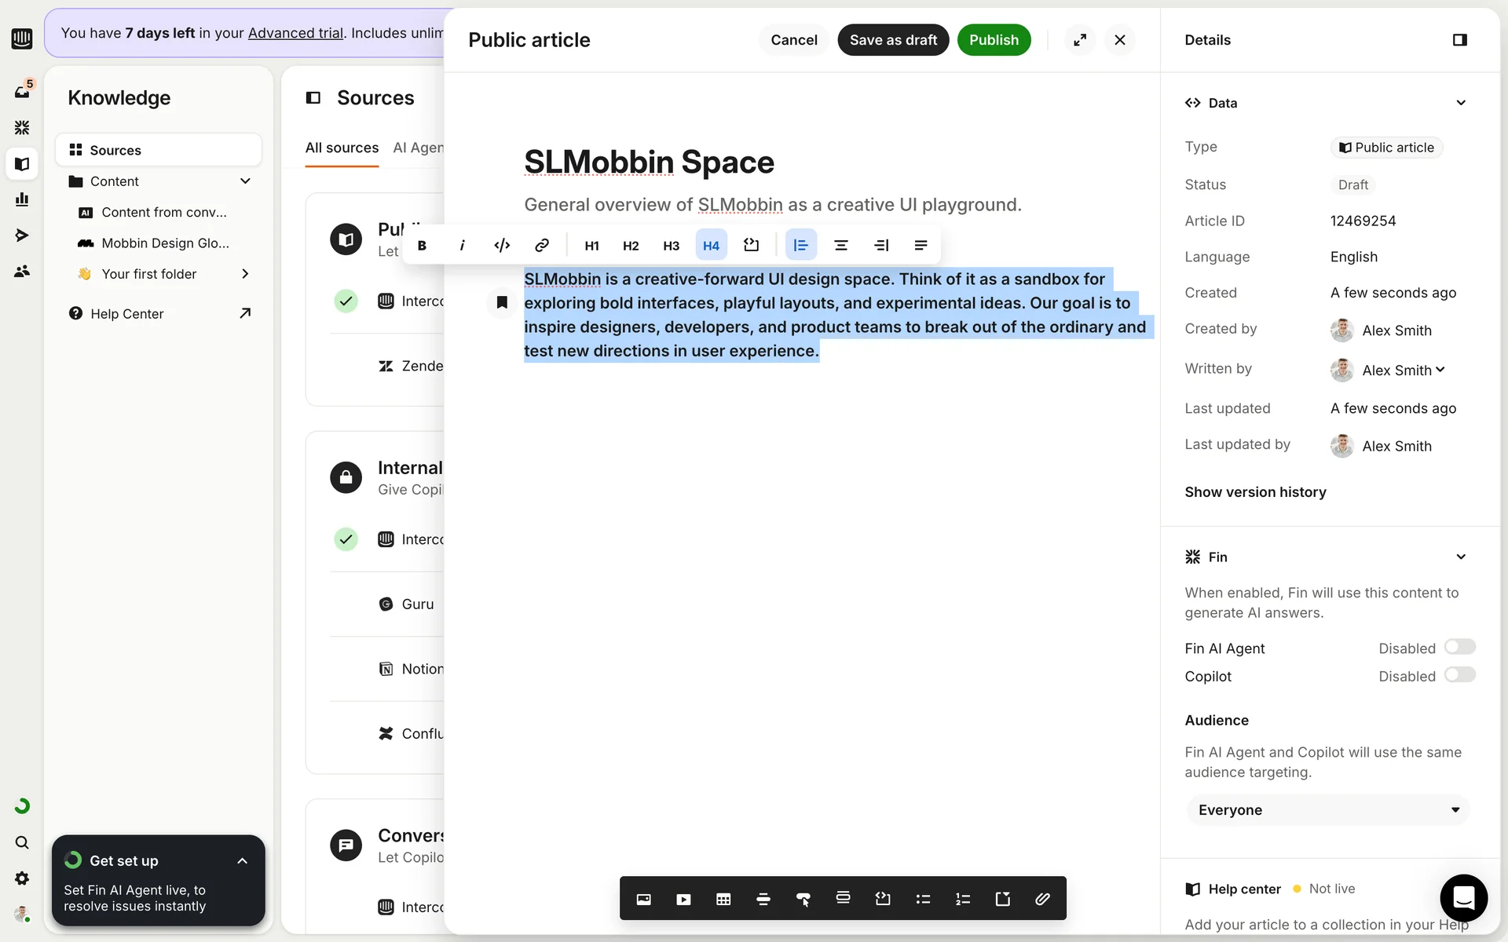The image size is (1508, 942).
Task: Click green checkmark beside Internal Intercom source
Action: (346, 539)
